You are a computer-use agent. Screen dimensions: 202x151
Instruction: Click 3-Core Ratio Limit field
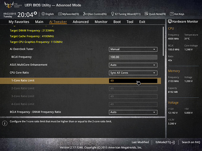pos(133,96)
